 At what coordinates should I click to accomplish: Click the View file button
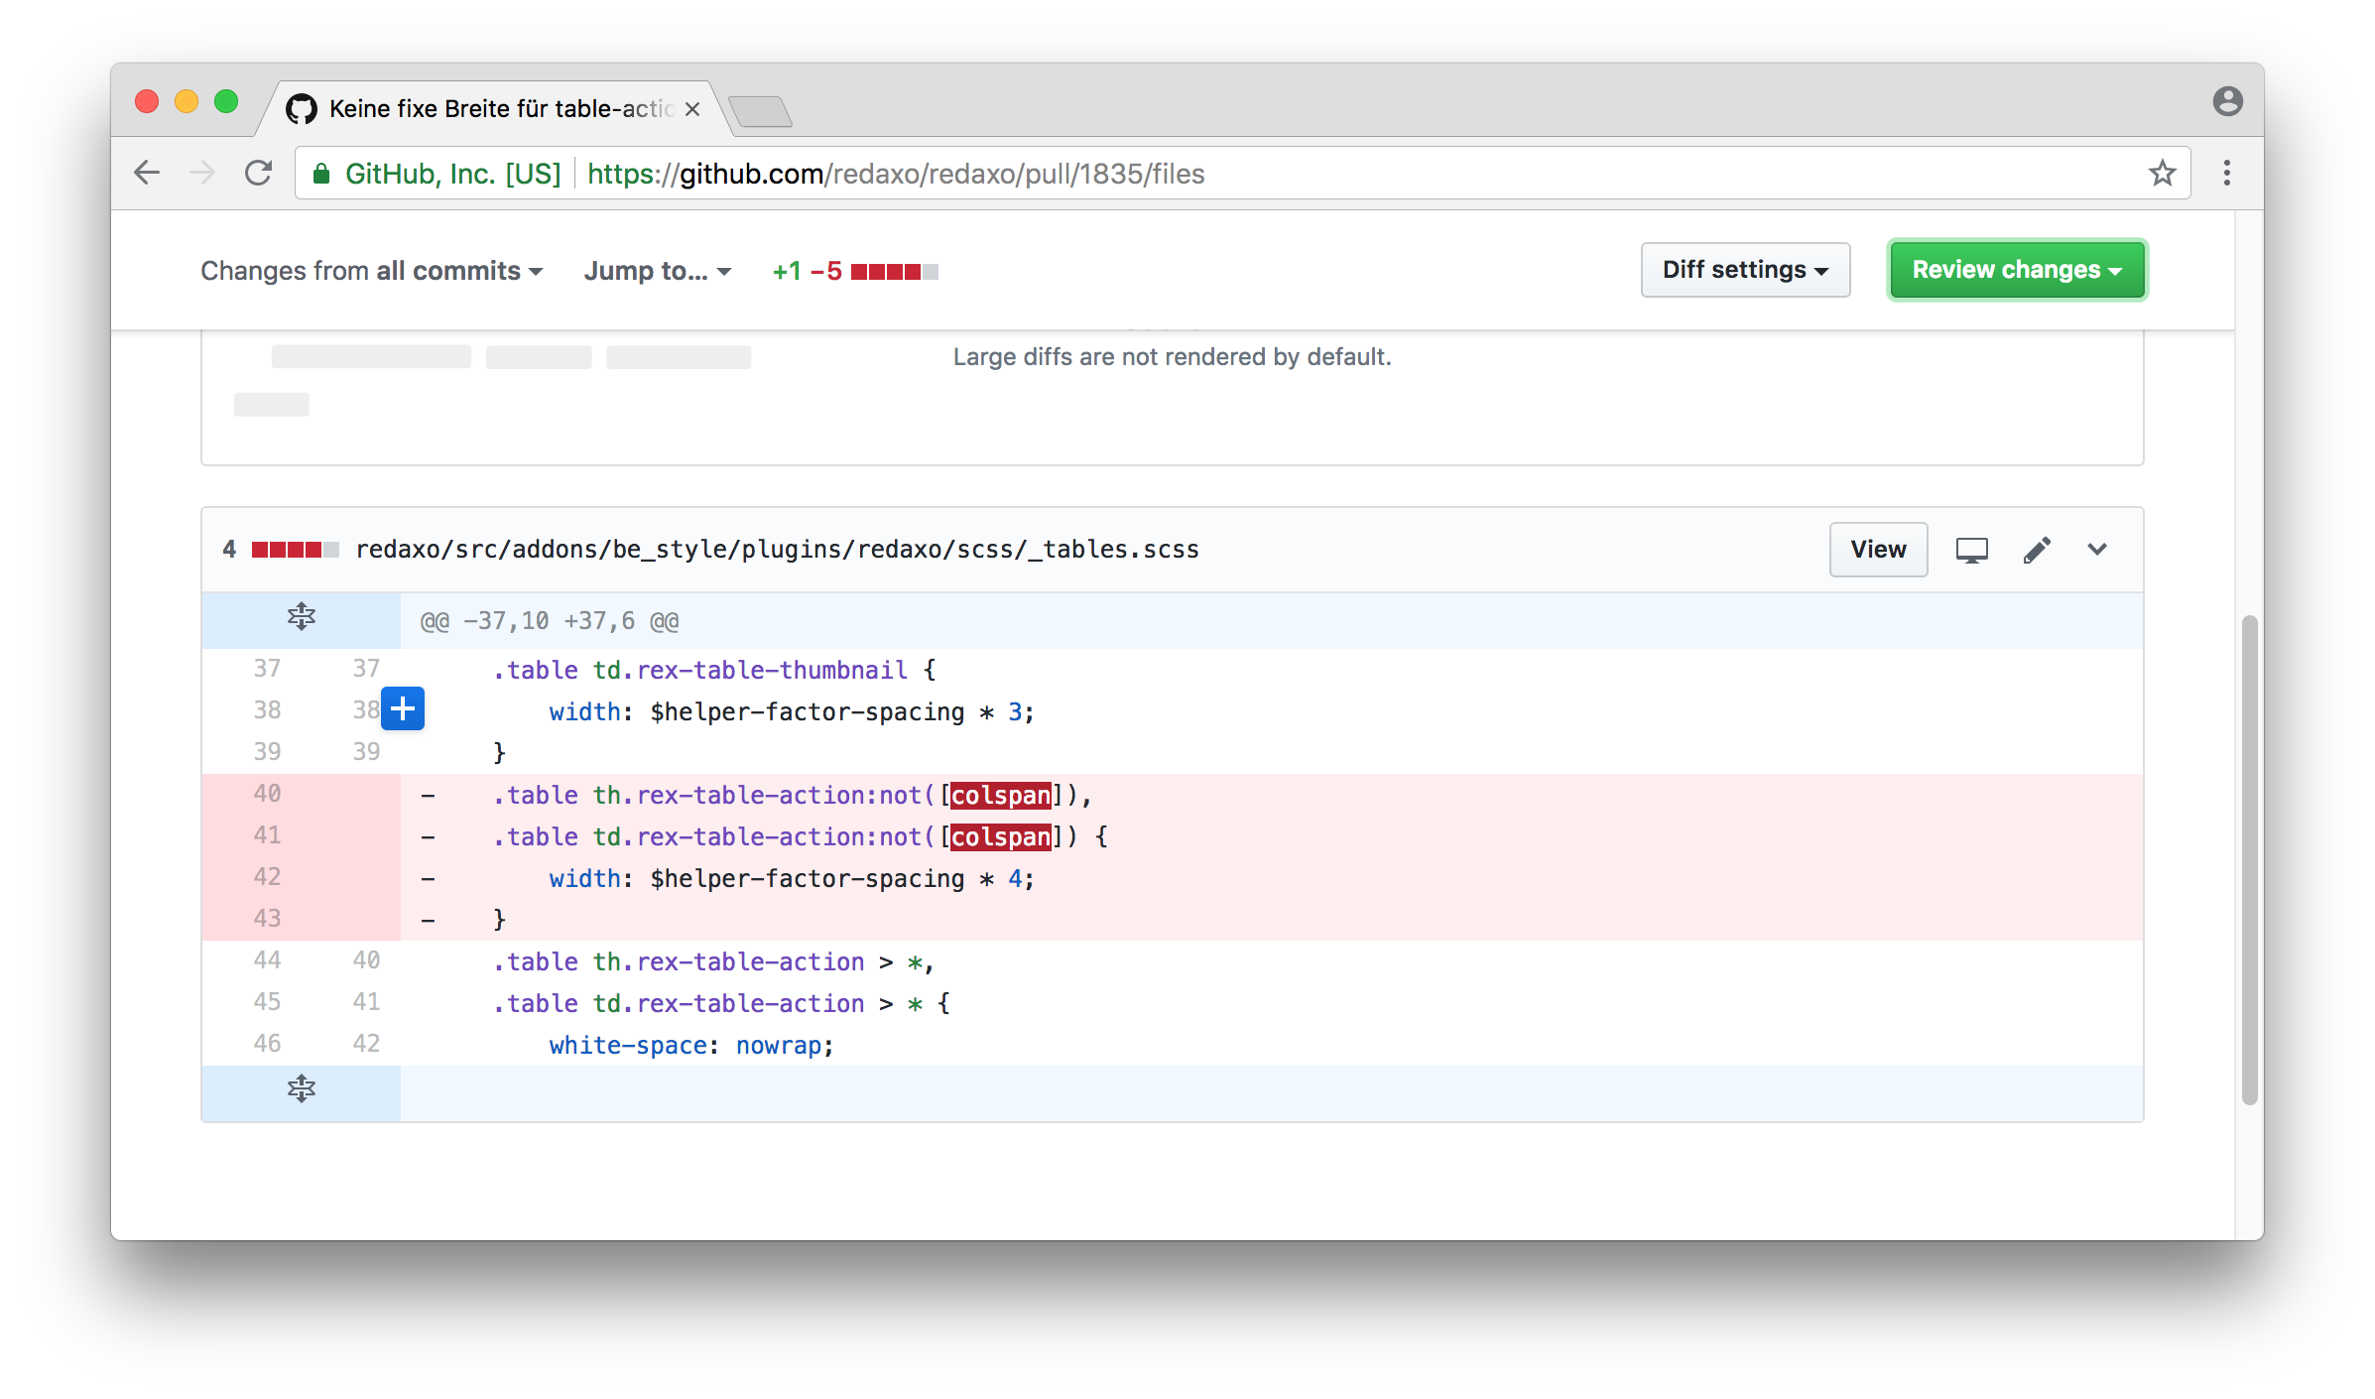coord(1877,550)
